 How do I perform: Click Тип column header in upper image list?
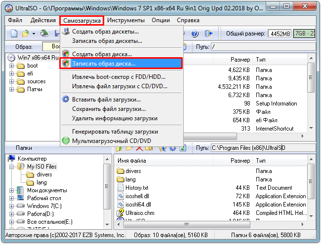[280, 60]
